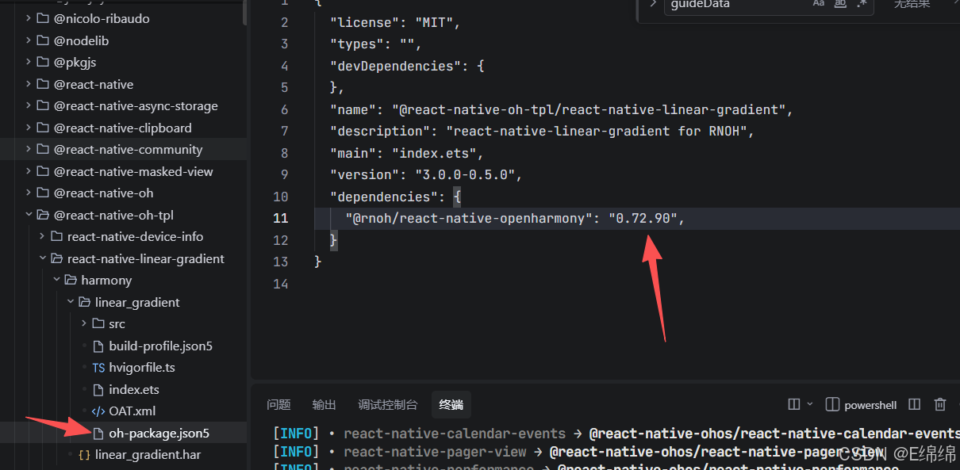
Task: Click the braces icon of linear_gradient.har
Action: [x=84, y=455]
